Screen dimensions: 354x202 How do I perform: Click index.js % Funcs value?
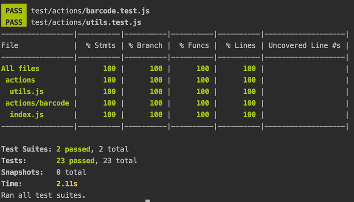pos(203,114)
